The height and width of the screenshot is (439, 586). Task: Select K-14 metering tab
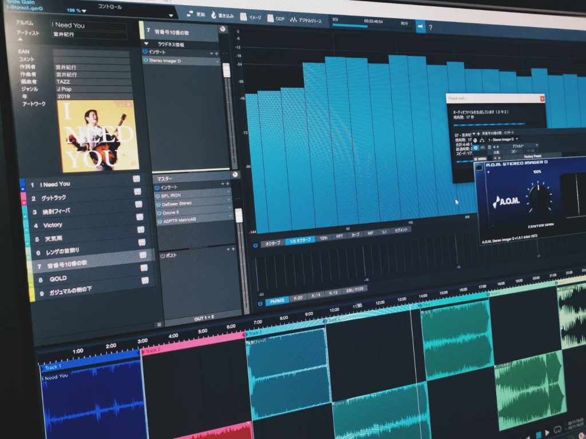pyautogui.click(x=316, y=296)
